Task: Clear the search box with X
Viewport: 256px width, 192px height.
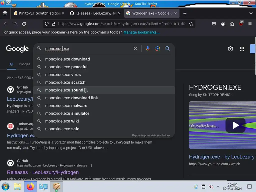Action: 135,48
